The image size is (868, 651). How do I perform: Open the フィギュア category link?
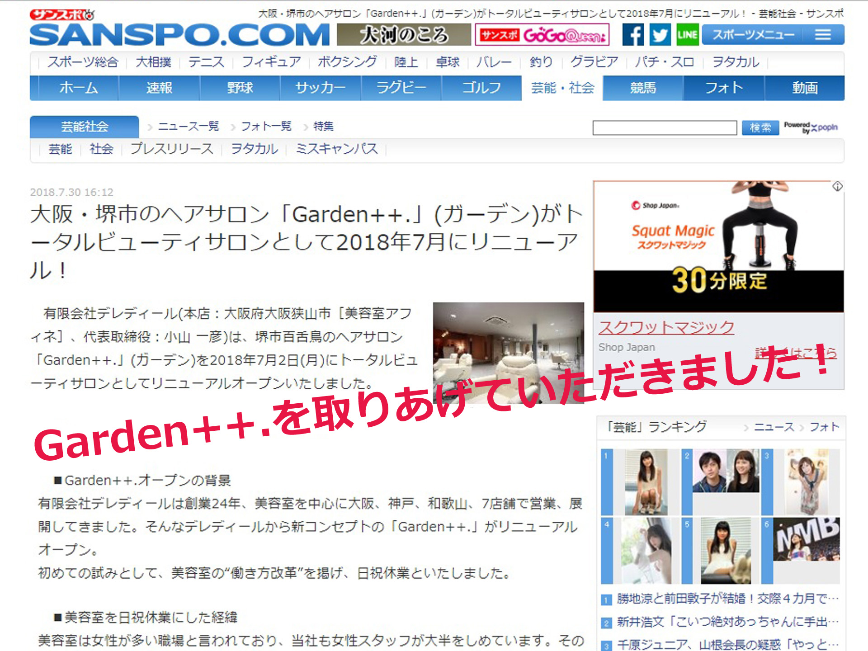pyautogui.click(x=271, y=62)
